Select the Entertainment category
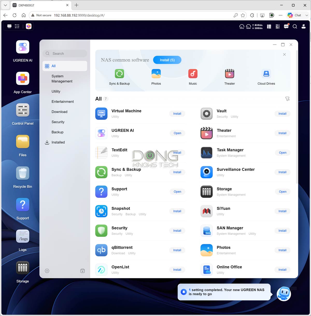Image resolution: width=311 pixels, height=316 pixels. [x=65, y=102]
